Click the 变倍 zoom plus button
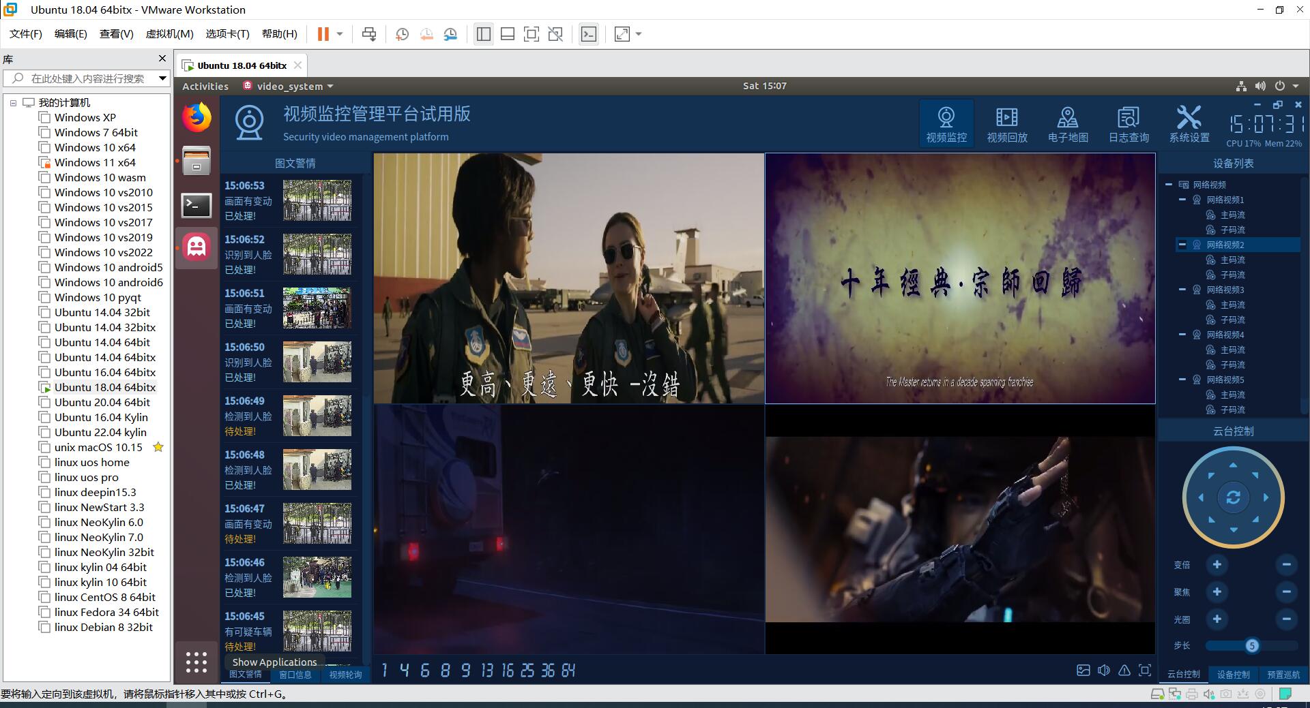1310x708 pixels. (1217, 565)
